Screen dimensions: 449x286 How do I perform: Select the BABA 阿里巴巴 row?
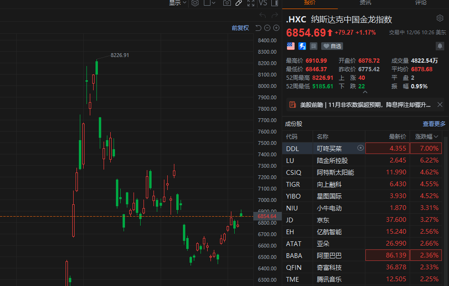[x=362, y=256]
